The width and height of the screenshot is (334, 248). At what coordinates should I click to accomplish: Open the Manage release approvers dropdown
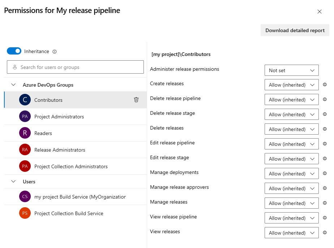pos(291,188)
